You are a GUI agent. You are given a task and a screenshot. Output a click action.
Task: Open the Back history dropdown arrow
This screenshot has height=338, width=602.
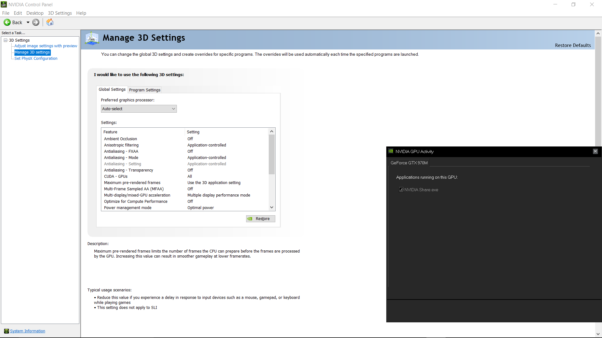(x=28, y=23)
